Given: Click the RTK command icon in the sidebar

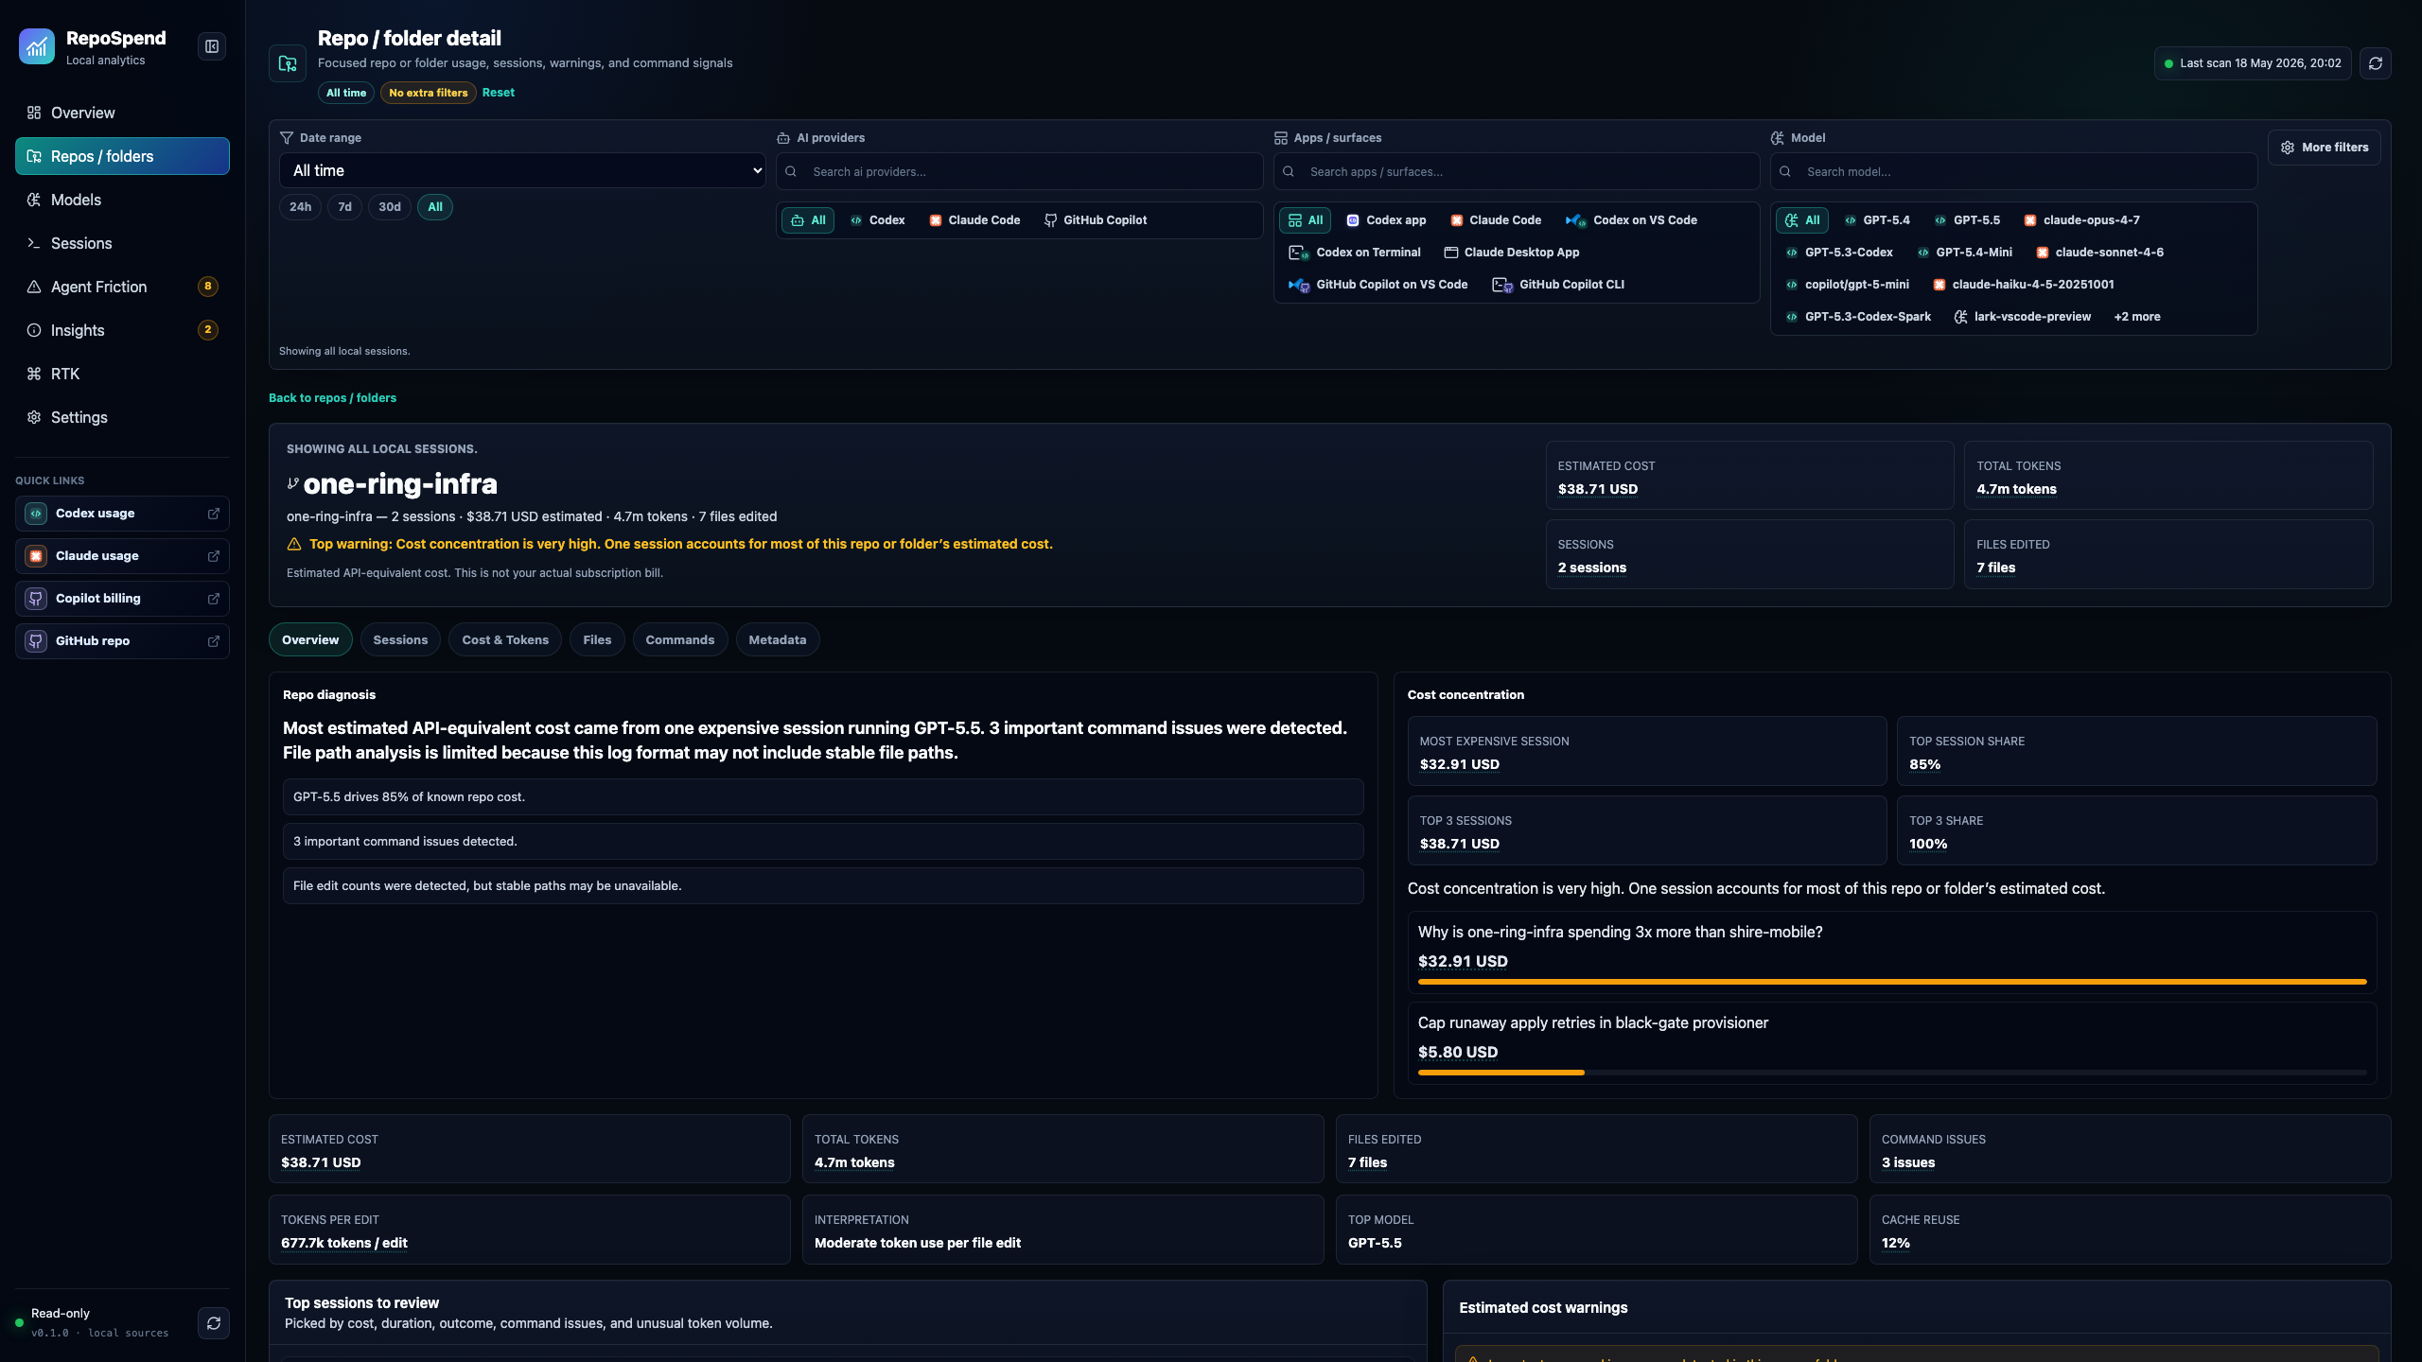Looking at the screenshot, I should point(34,374).
